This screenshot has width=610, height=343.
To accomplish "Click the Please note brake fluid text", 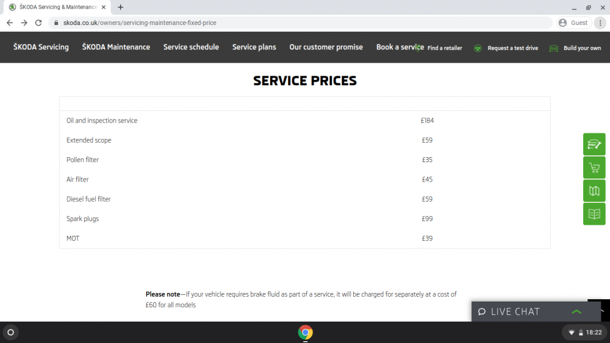I will coord(301,300).
